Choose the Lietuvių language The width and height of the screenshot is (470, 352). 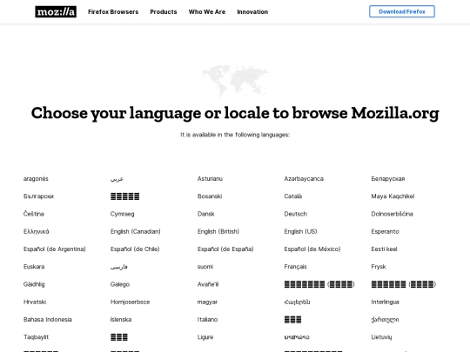[381, 337]
